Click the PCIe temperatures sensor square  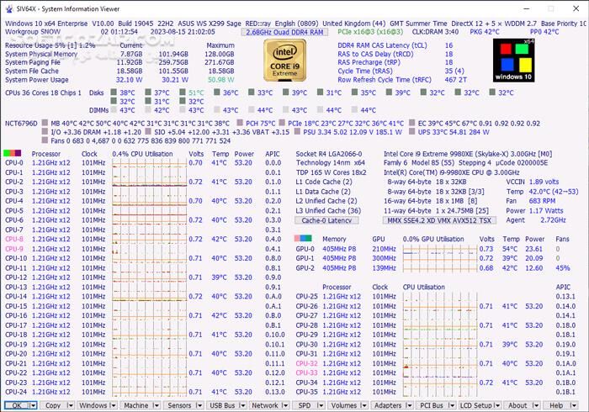click(282, 123)
